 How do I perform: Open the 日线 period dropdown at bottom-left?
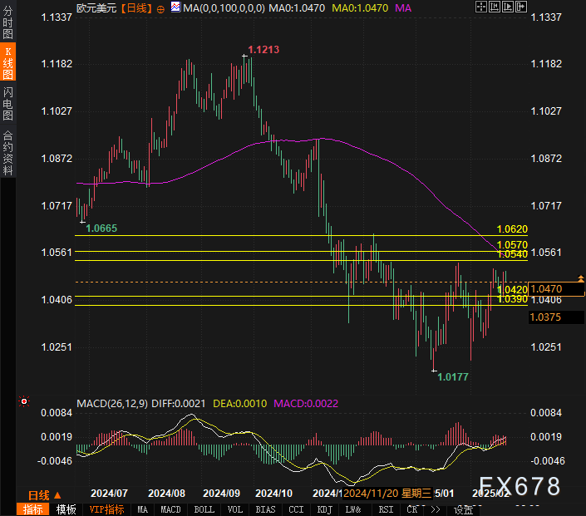pos(39,494)
